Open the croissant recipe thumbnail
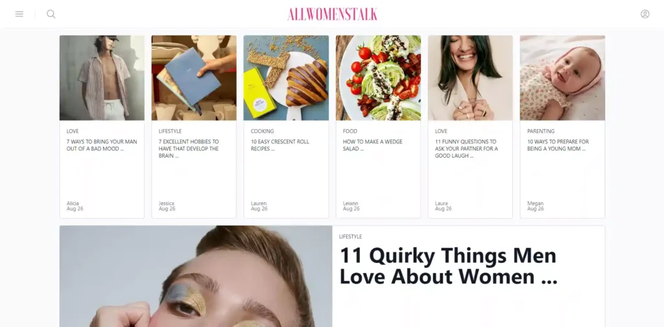The image size is (664, 327). (x=286, y=78)
